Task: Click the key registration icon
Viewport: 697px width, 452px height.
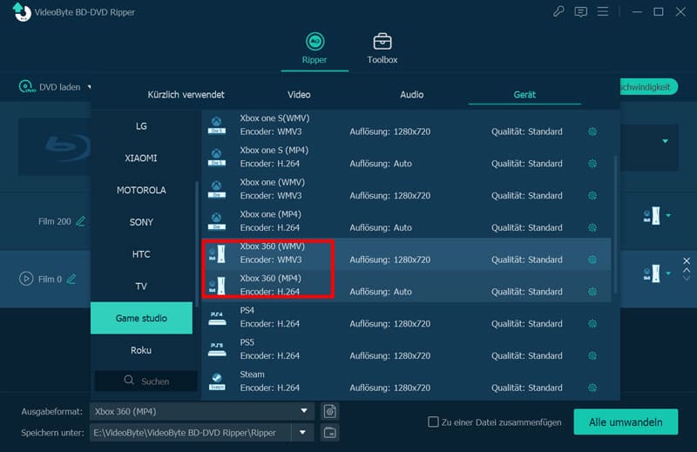Action: (x=558, y=11)
